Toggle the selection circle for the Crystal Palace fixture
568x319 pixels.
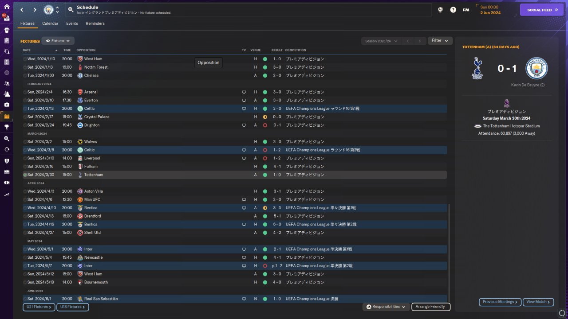[x=25, y=117]
